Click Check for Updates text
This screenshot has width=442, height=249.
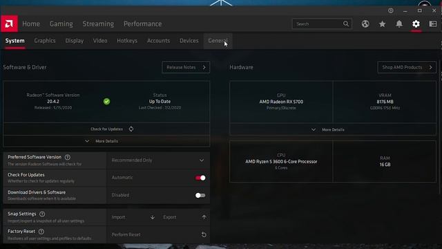coord(106,129)
